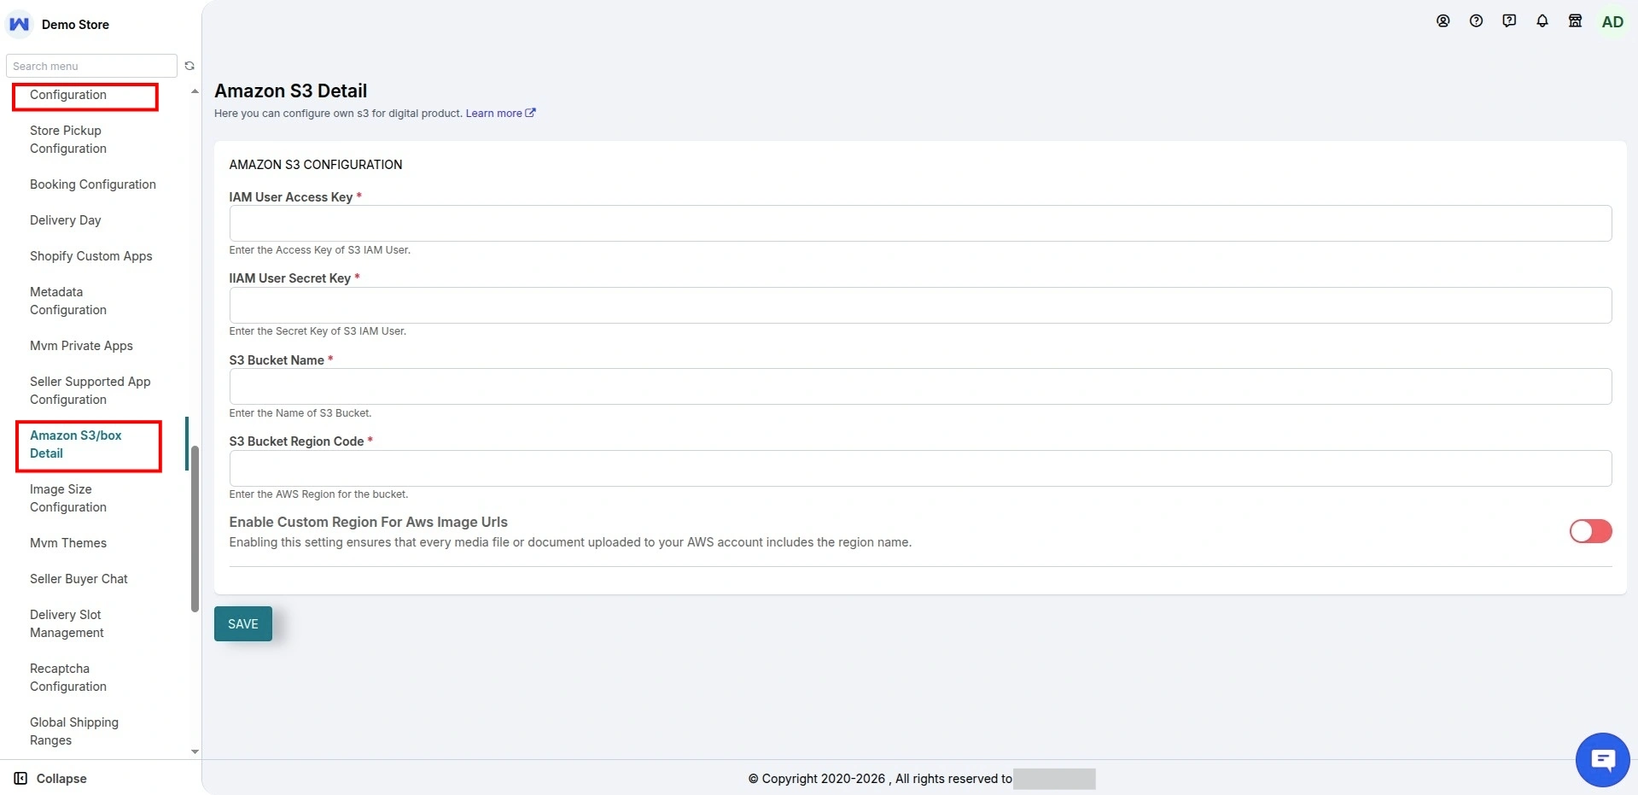Screen dimensions: 1638x795
Task: Open Mvm Themes menu item
Action: pyautogui.click(x=68, y=543)
